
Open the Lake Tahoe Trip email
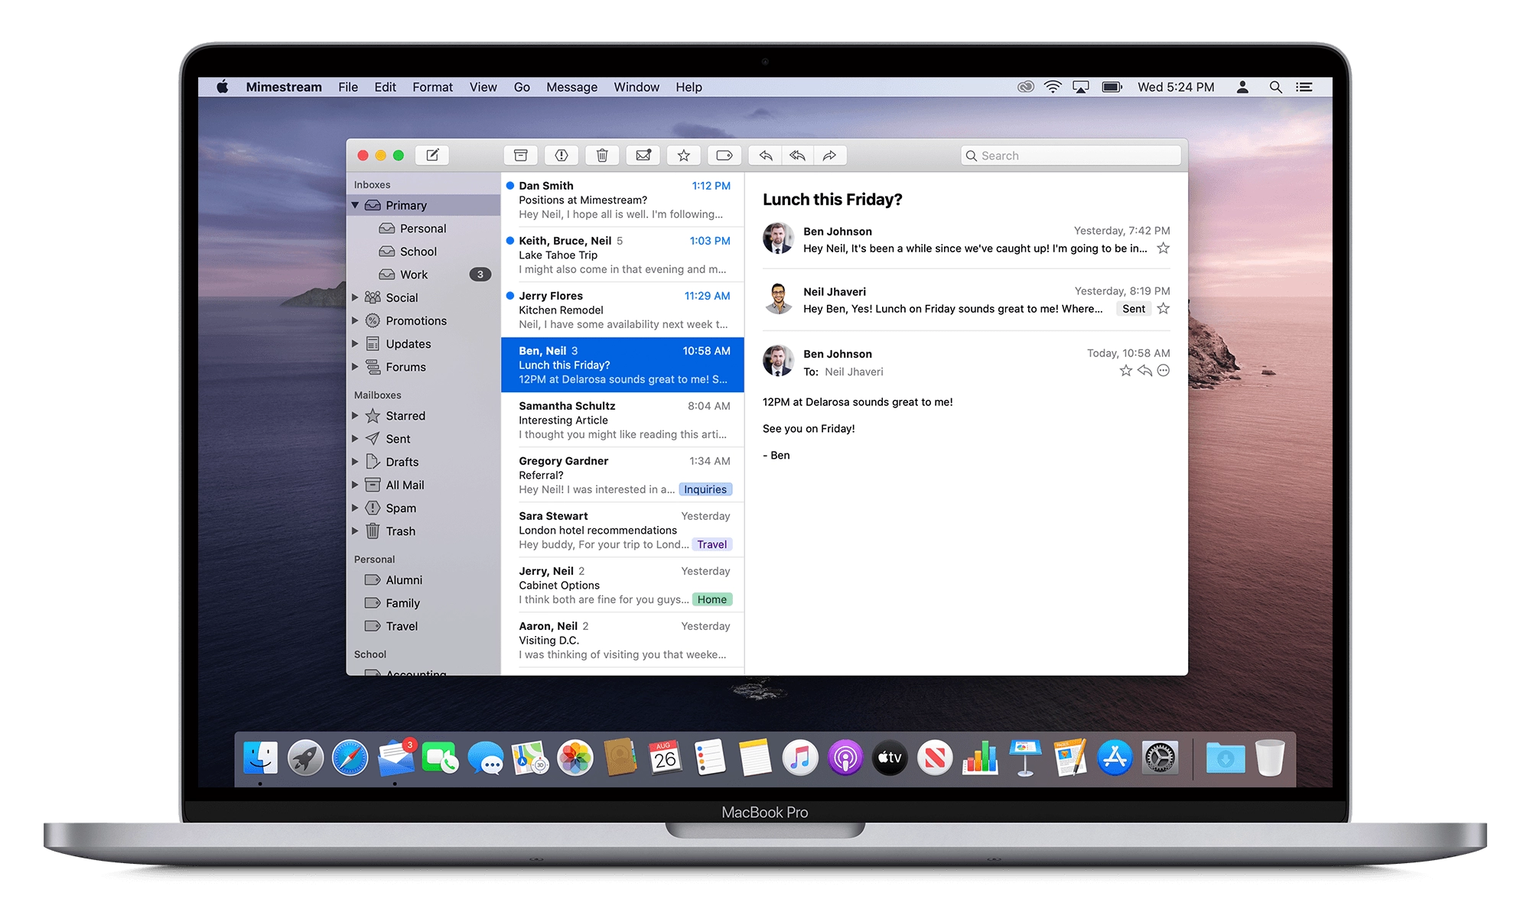point(622,255)
